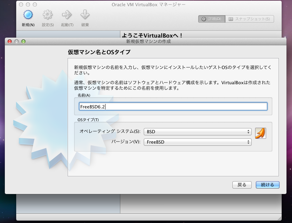Click the ようこそVirtualBoxへ！ welcome heading
The height and width of the screenshot is (223, 292).
152,35
